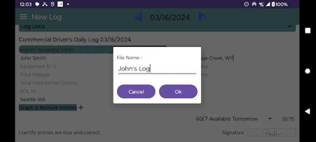Screen dimensions: 316x142
Task: Tap the battery 100% status indicator
Action: pos(279,4)
